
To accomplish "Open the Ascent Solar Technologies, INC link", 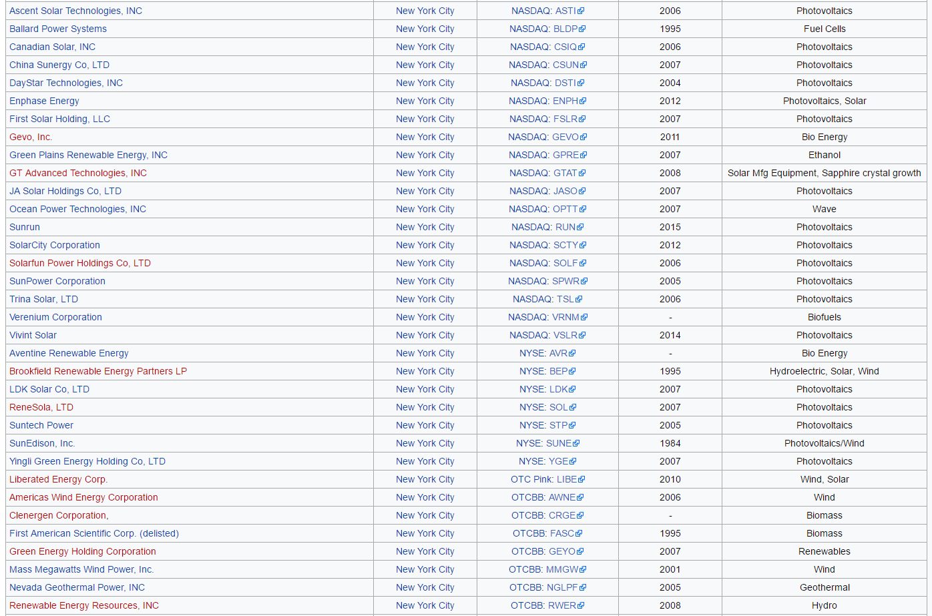I will [x=75, y=11].
